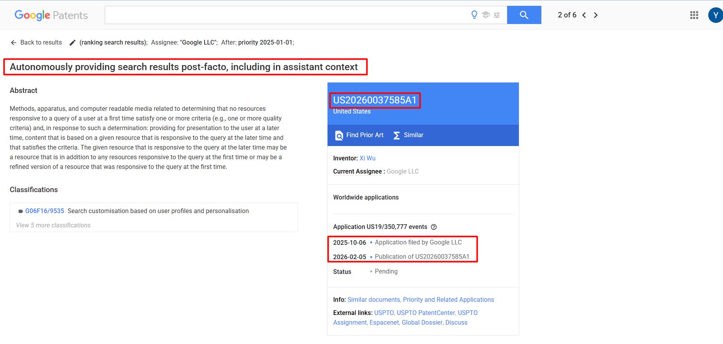Expand View 5 more classifications
Viewport: 723px width, 344px height.
point(53,225)
